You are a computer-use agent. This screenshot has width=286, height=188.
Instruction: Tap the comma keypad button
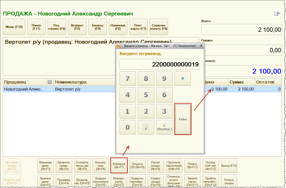pyautogui.click(x=146, y=127)
